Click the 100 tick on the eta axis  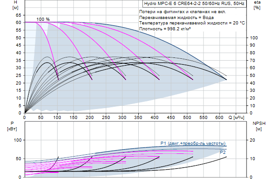tap(254, 38)
